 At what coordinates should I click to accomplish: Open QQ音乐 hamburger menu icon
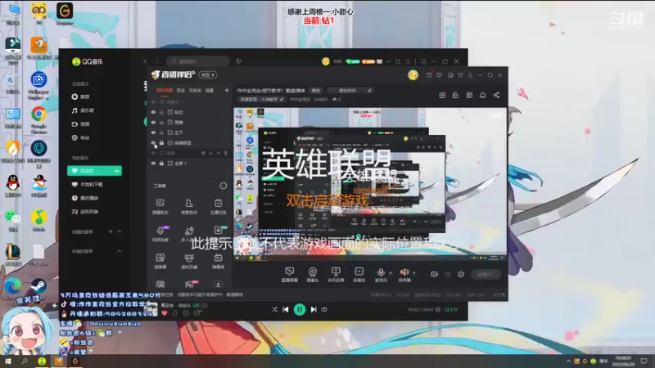(x=408, y=61)
